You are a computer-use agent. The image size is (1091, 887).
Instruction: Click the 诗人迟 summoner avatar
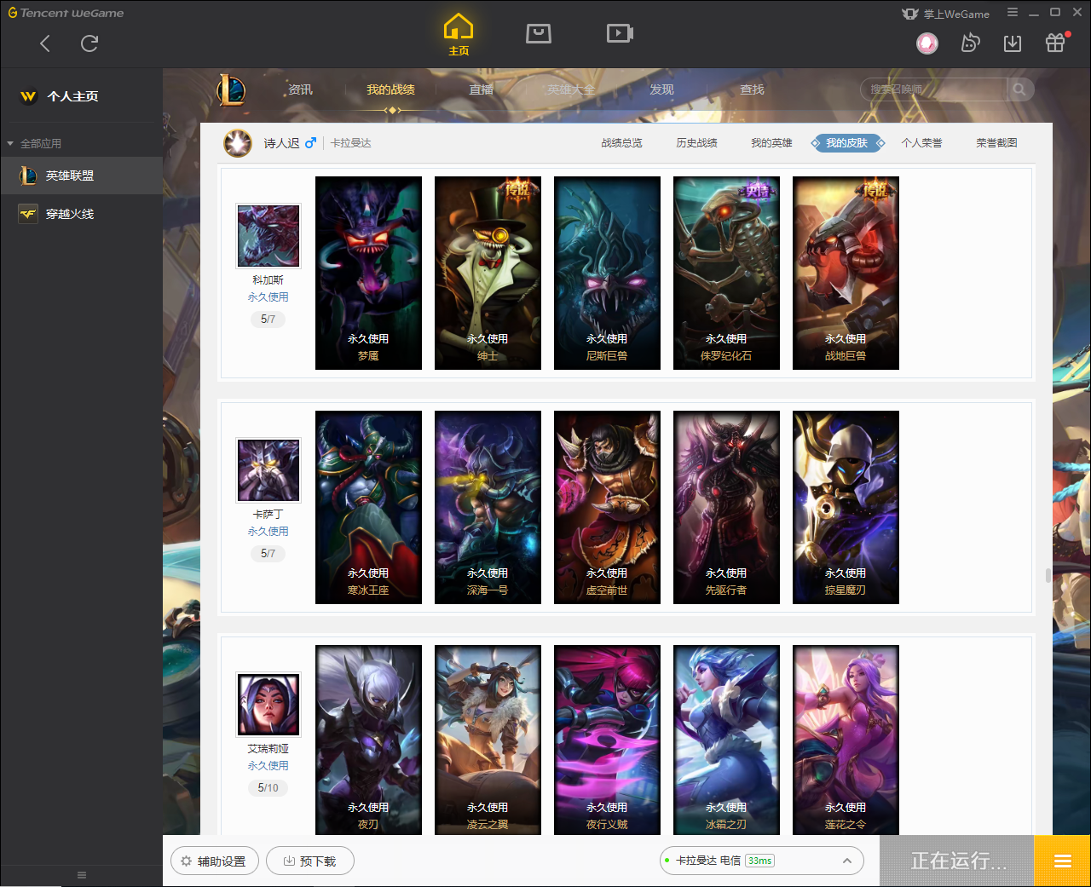[x=238, y=143]
